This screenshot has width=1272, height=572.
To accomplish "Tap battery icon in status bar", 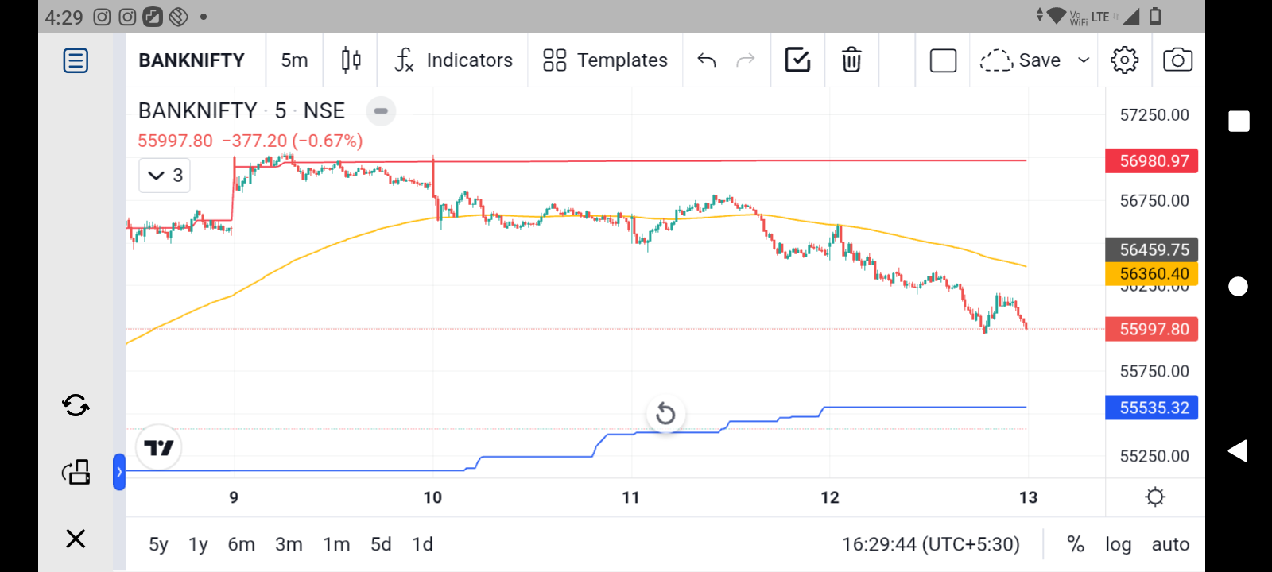I will click(x=1156, y=16).
